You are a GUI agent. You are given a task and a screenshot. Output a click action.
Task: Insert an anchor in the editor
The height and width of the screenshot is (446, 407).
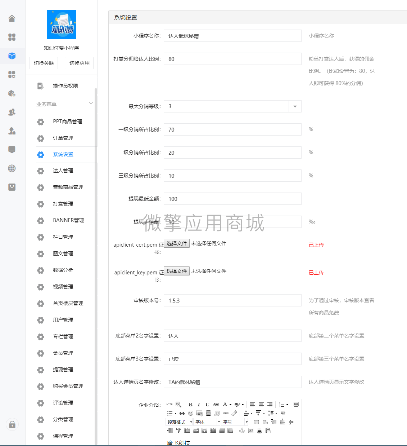(x=242, y=430)
